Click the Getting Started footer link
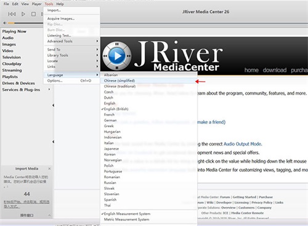This screenshot has width=308, height=226. click(x=245, y=197)
